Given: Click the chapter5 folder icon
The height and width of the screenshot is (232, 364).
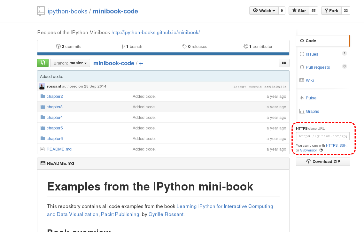Looking at the screenshot, I should click(43, 128).
